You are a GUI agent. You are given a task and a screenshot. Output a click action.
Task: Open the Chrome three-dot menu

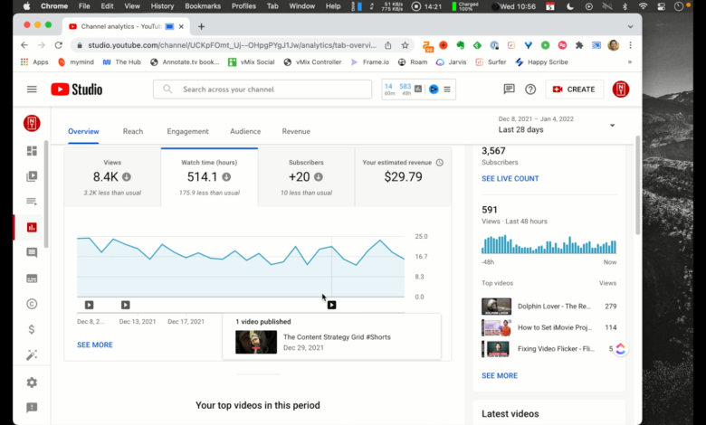point(630,45)
